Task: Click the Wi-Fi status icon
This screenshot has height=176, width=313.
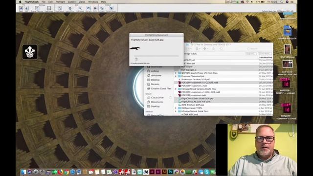Action: (247, 2)
